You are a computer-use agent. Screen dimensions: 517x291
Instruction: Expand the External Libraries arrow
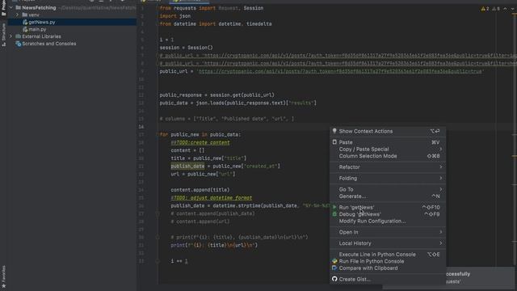point(11,36)
